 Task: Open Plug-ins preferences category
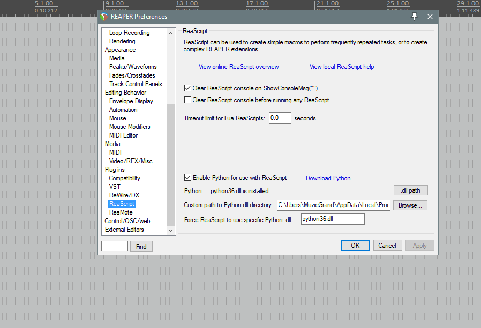[115, 170]
